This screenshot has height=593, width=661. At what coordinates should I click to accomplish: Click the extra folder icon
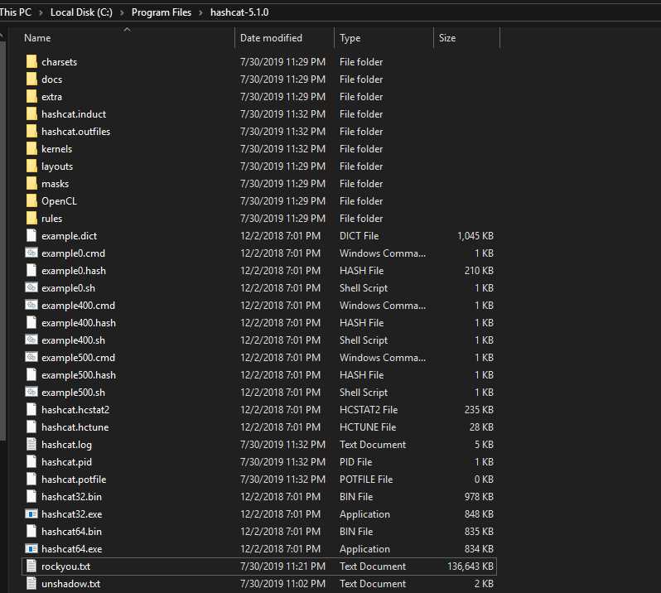coord(31,97)
